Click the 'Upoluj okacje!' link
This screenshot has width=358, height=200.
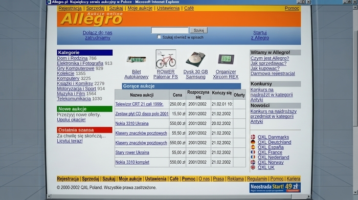71,120
